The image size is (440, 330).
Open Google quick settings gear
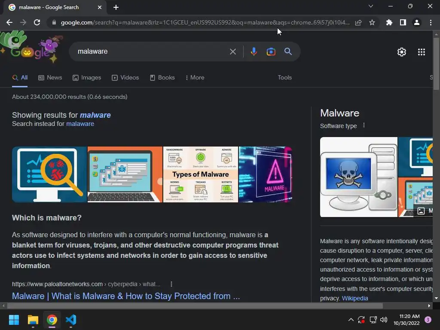click(x=402, y=52)
